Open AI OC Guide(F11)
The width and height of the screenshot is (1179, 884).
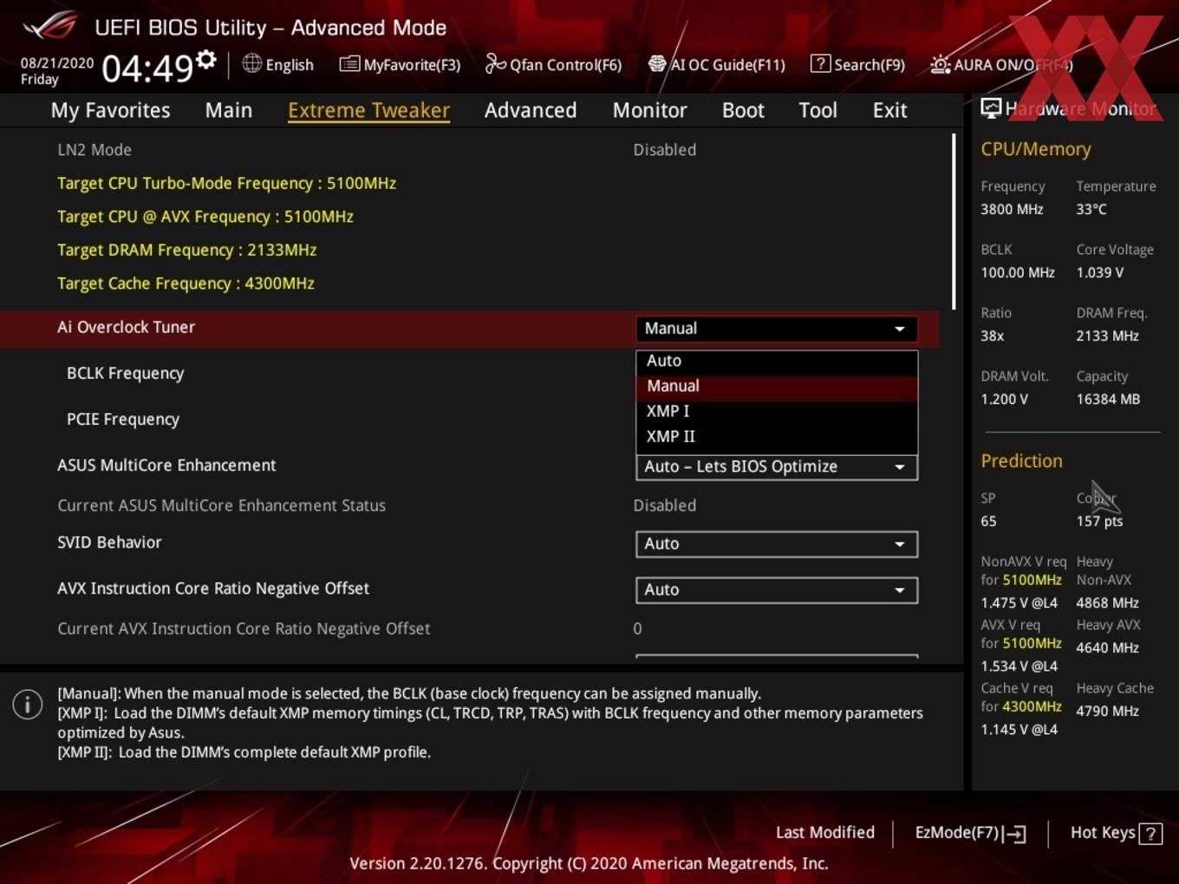(x=716, y=64)
